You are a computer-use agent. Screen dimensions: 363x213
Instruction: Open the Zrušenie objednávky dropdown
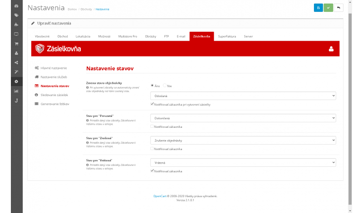243,140
